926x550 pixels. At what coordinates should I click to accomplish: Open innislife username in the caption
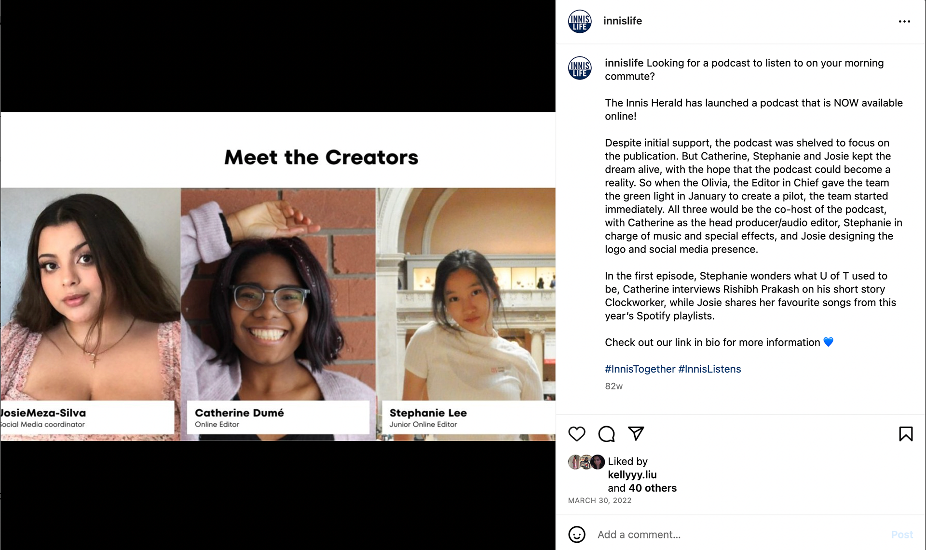624,63
